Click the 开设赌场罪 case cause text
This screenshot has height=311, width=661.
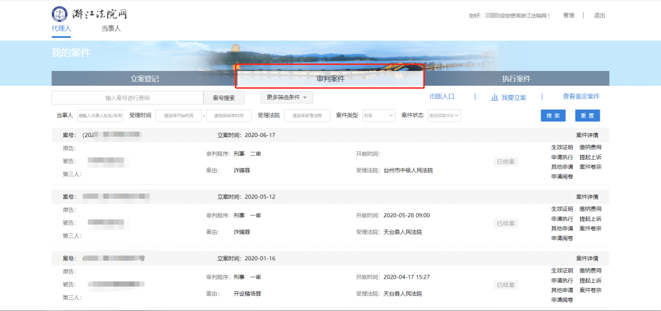tap(247, 294)
